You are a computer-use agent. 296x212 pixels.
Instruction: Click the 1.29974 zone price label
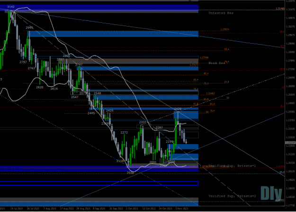coord(225,29)
